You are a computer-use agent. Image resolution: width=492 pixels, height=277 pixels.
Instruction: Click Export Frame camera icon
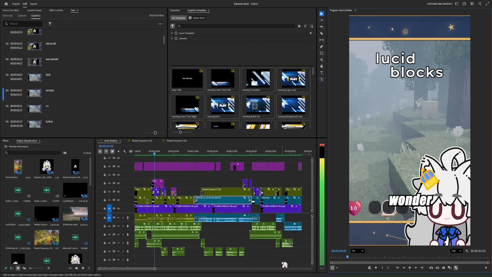pos(444,268)
